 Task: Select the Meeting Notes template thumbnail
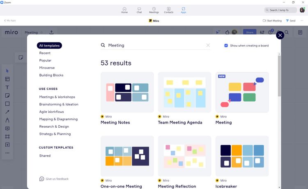point(127,92)
